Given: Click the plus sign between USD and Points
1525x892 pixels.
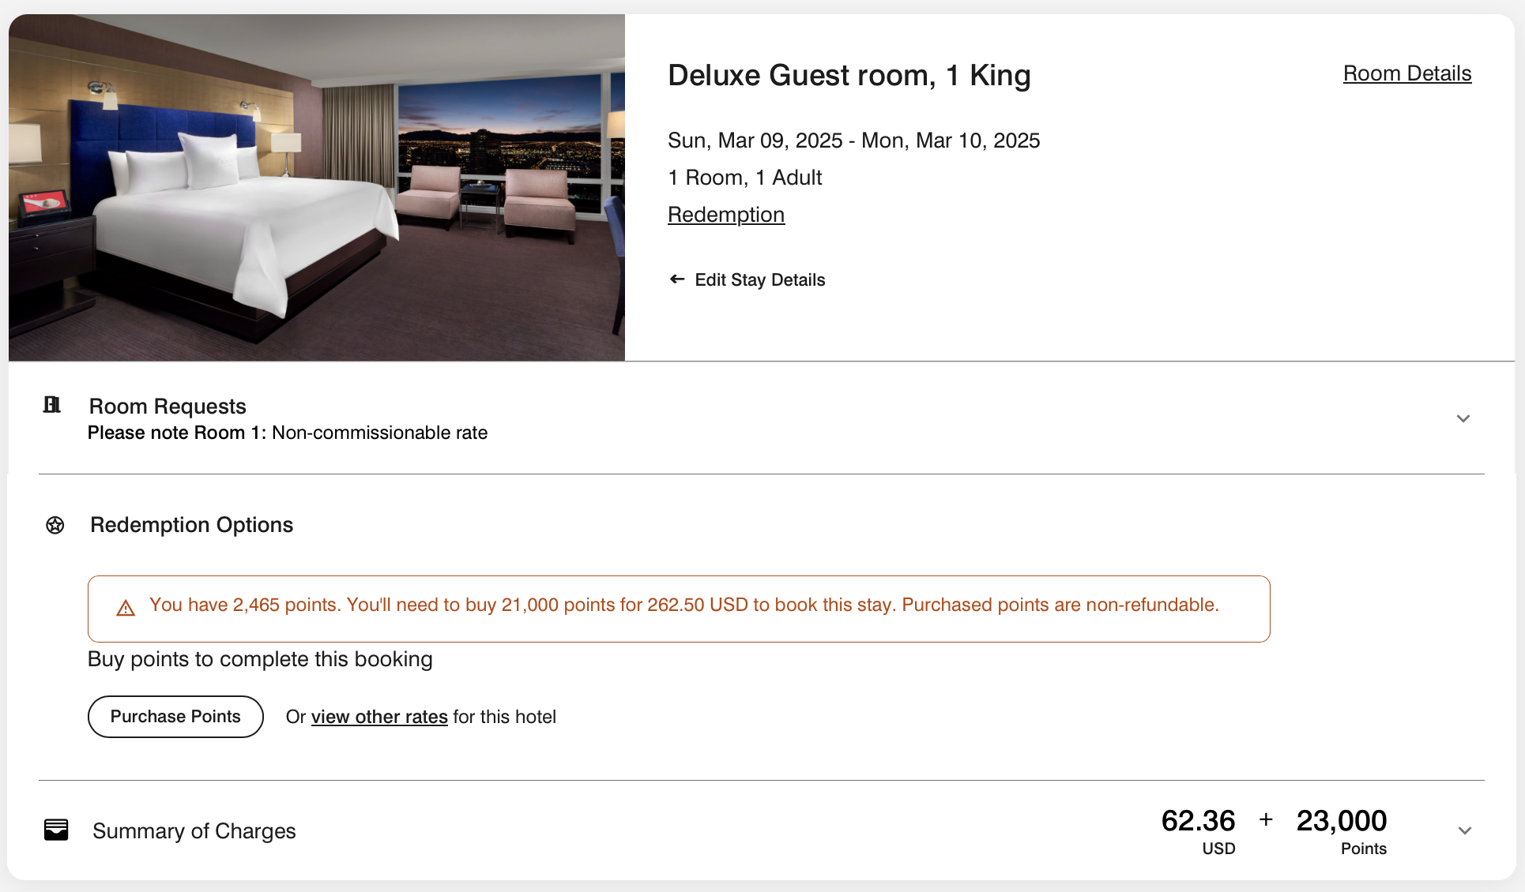Looking at the screenshot, I should pyautogui.click(x=1266, y=820).
